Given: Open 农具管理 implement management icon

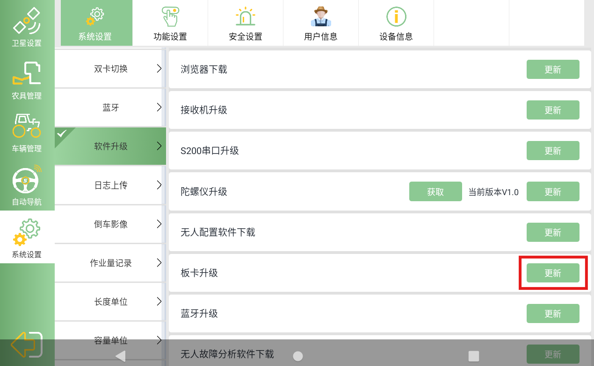Looking at the screenshot, I should (27, 75).
